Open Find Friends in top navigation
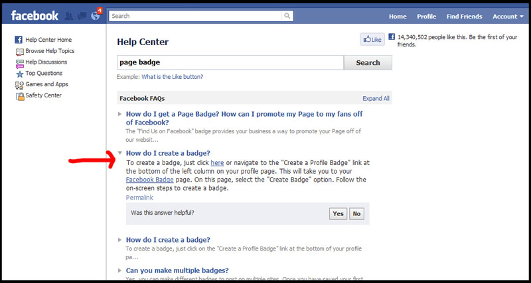Viewport: 531px width, 283px height. click(x=464, y=16)
